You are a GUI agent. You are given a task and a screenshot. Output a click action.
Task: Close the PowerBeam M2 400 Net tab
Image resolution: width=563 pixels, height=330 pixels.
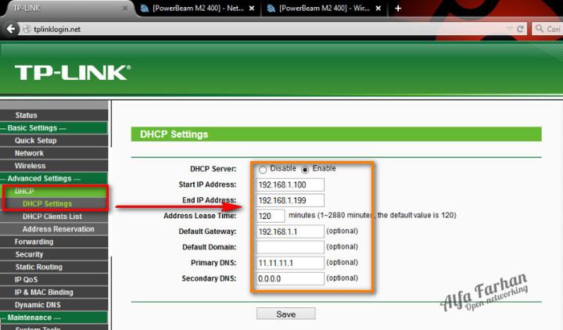tap(252, 9)
